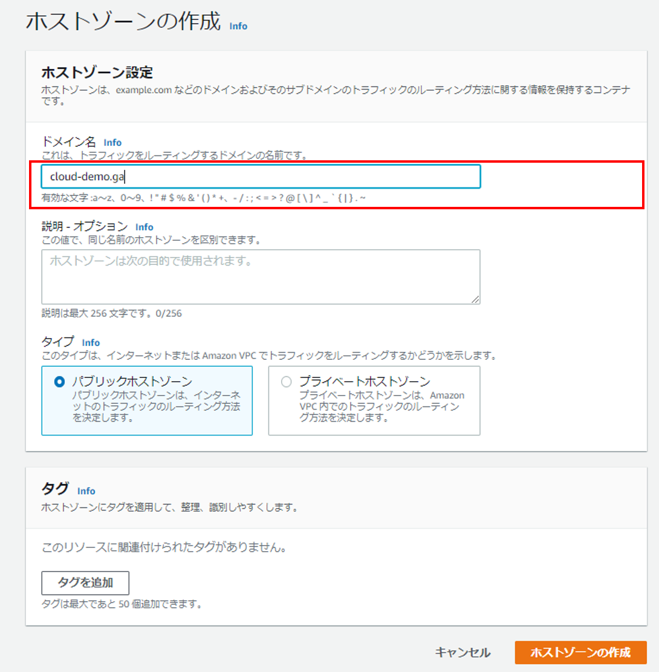The image size is (659, 672).
Task: Click orange ホストゾーンの作成 button
Action: click(580, 652)
